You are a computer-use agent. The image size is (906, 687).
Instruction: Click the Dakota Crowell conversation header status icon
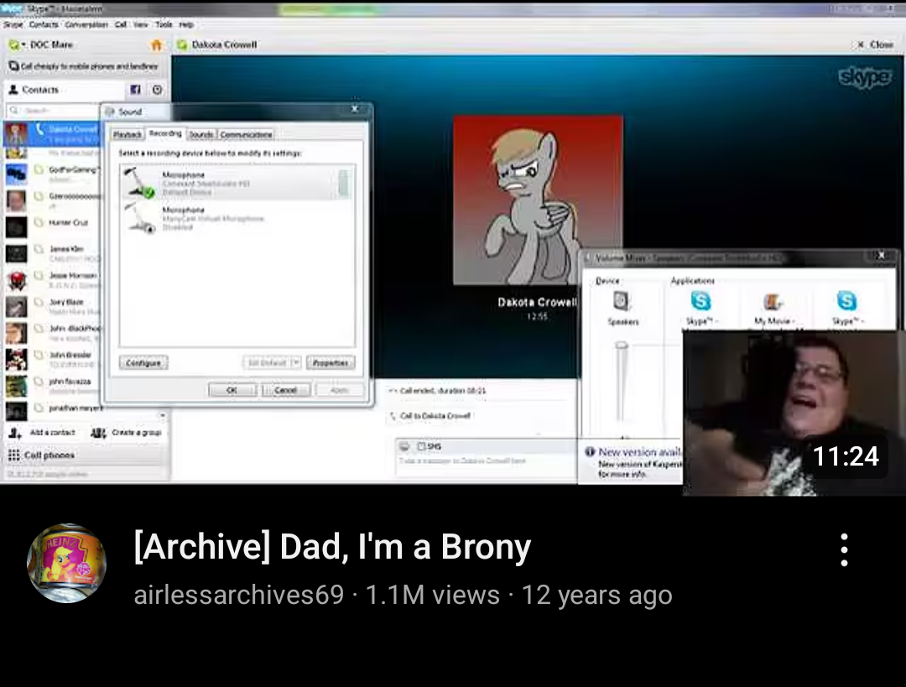tap(182, 44)
